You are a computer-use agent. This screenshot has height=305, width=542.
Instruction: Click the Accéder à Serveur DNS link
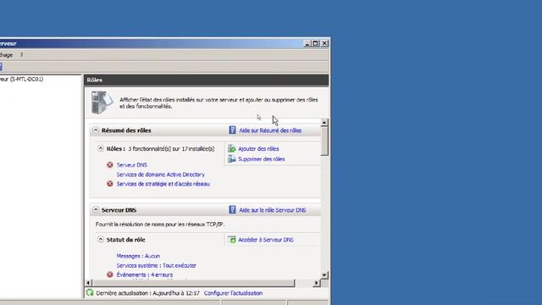pos(266,240)
